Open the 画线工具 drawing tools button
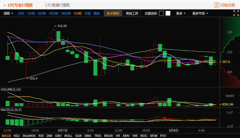The width and height of the screenshot is (240, 138). point(132,13)
